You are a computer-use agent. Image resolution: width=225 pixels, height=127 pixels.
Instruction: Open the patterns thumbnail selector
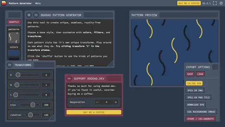tap(14, 38)
